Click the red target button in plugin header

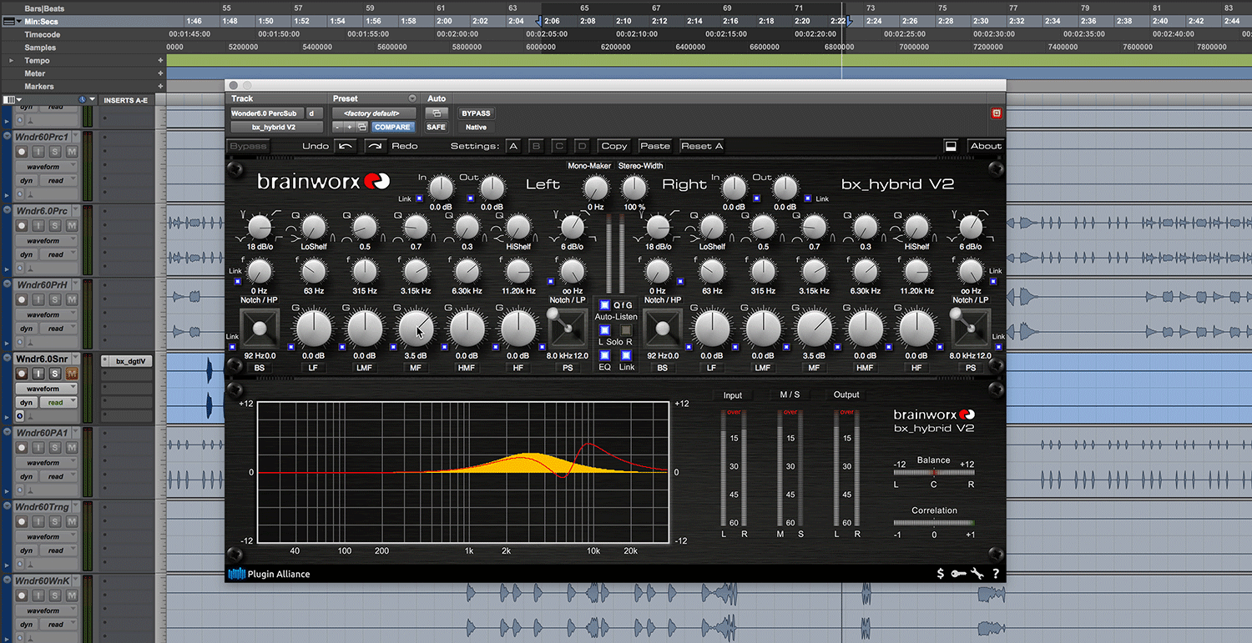(x=996, y=113)
